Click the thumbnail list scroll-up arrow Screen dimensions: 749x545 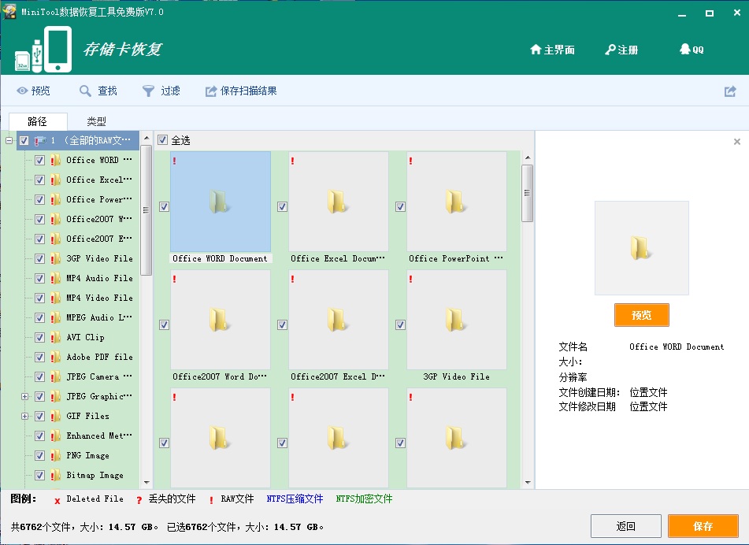click(528, 158)
